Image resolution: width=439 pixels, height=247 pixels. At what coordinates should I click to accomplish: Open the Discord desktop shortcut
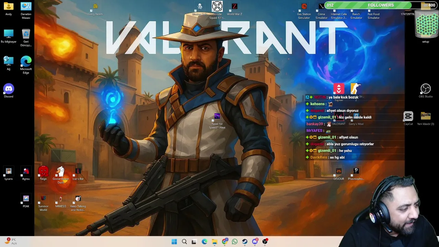coord(9,89)
